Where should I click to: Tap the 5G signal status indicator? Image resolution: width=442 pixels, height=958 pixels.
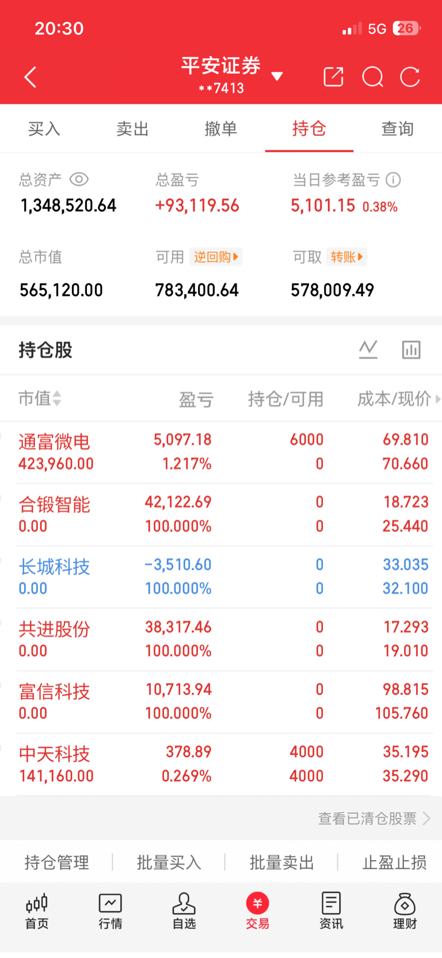pyautogui.click(x=377, y=29)
